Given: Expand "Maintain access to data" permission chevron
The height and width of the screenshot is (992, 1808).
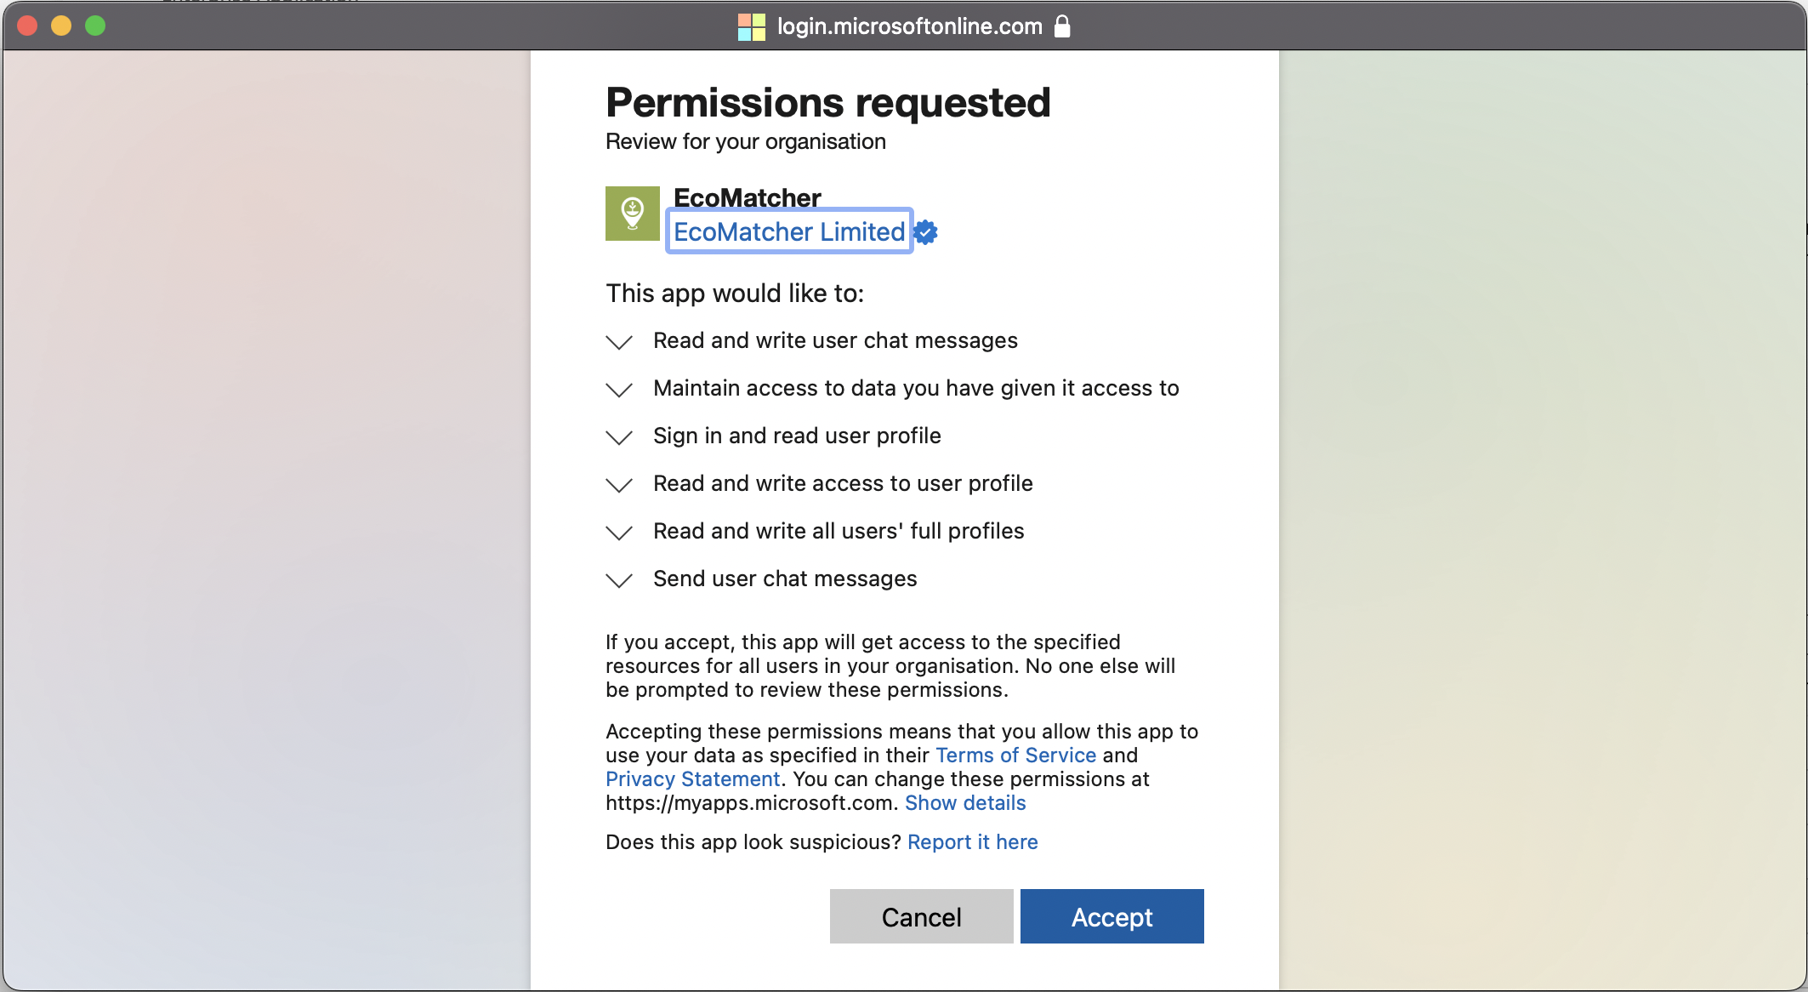Looking at the screenshot, I should click(x=619, y=390).
